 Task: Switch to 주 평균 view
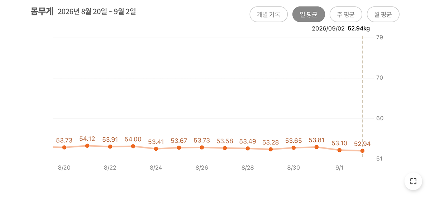pos(346,14)
